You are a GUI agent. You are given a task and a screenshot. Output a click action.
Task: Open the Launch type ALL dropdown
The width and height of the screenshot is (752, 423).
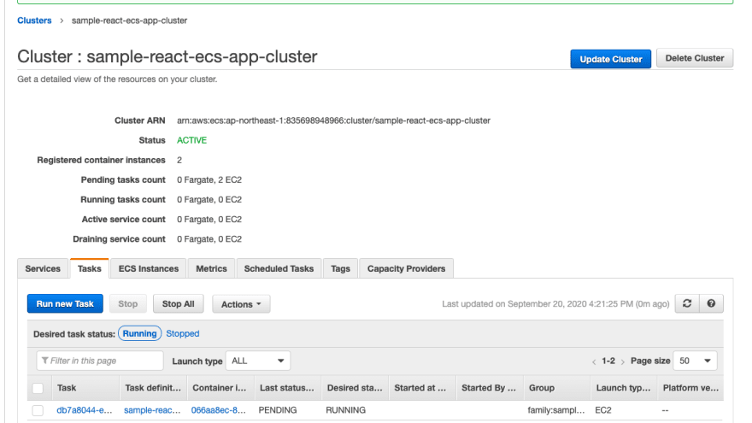(x=257, y=361)
